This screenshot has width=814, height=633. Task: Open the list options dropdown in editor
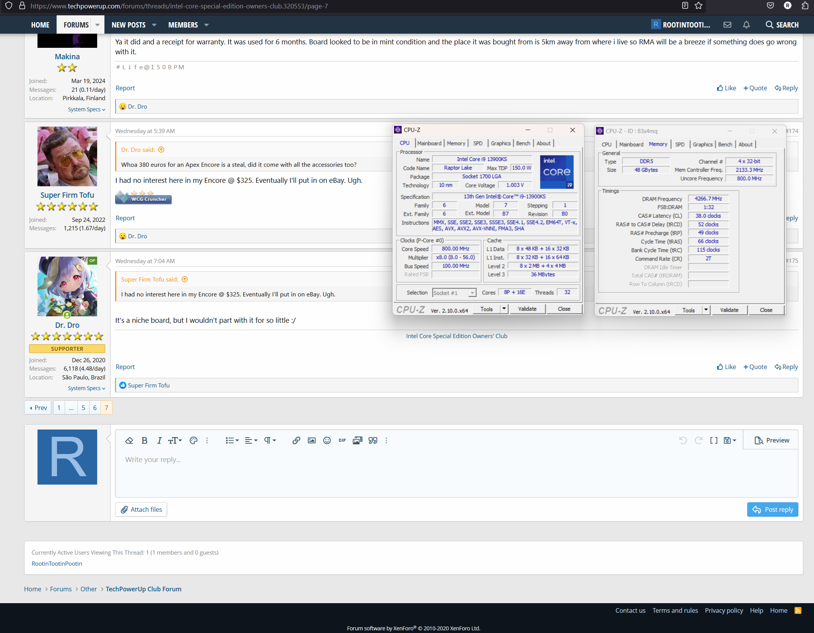coord(232,440)
